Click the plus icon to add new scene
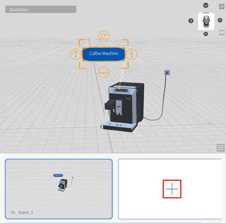The width and height of the screenshot is (226, 223). (172, 189)
